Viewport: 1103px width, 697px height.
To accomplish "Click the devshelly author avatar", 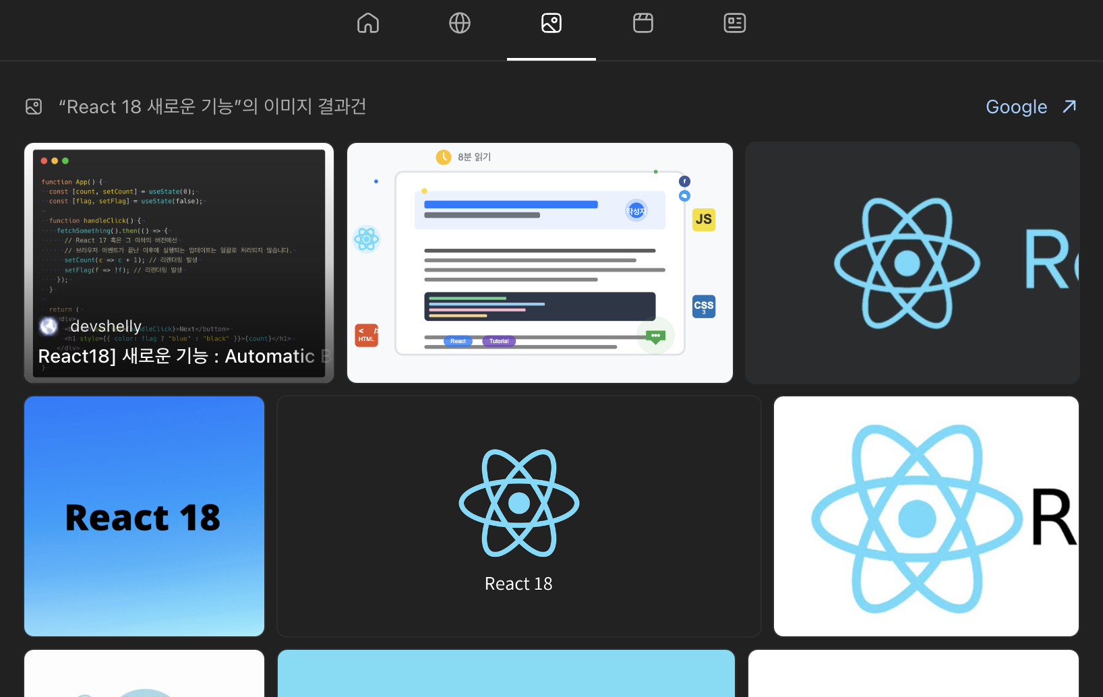I will point(49,326).
